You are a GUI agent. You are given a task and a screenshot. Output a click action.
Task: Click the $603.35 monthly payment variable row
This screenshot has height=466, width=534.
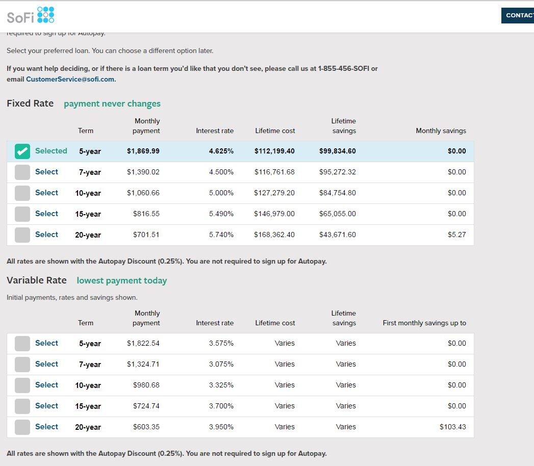(146, 427)
